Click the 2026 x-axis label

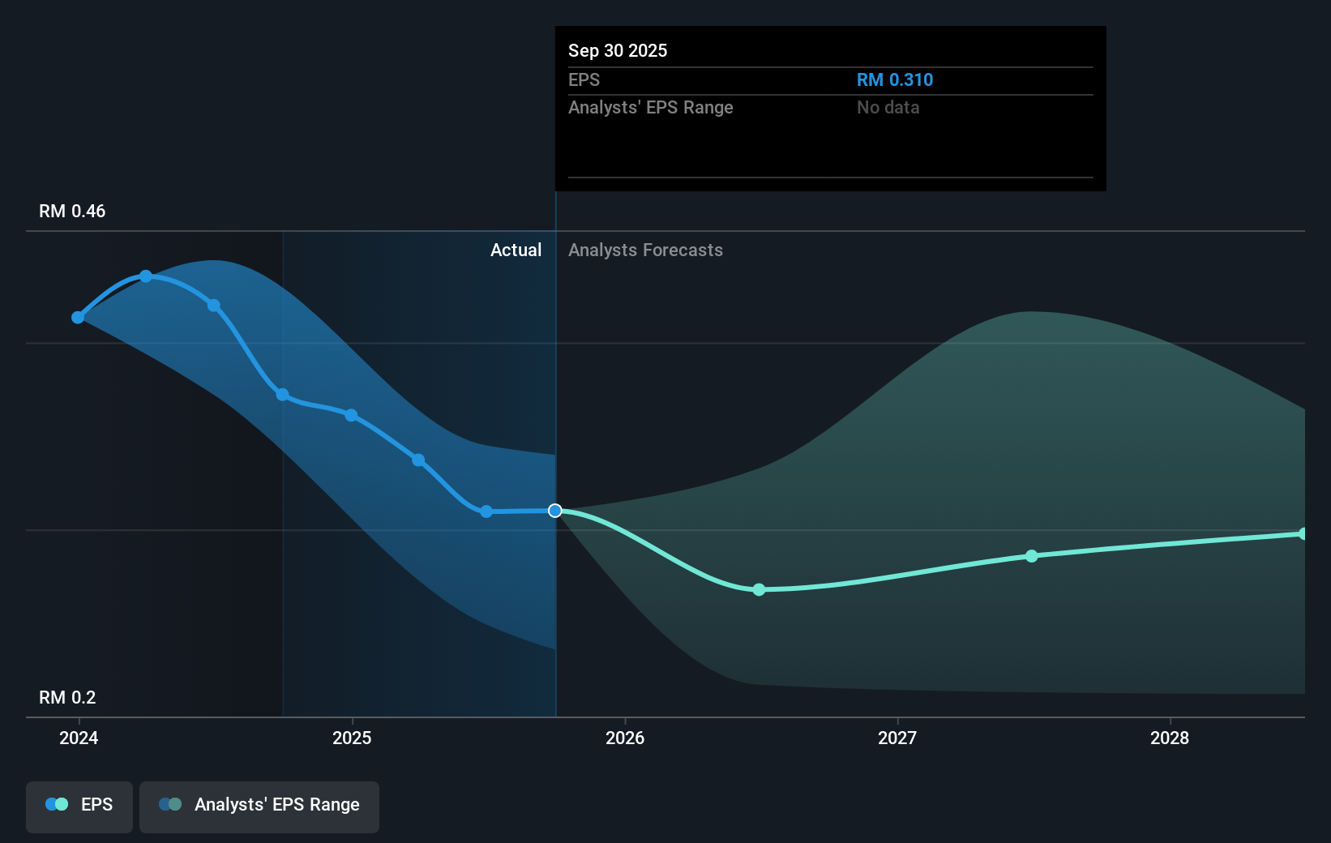pyautogui.click(x=625, y=738)
